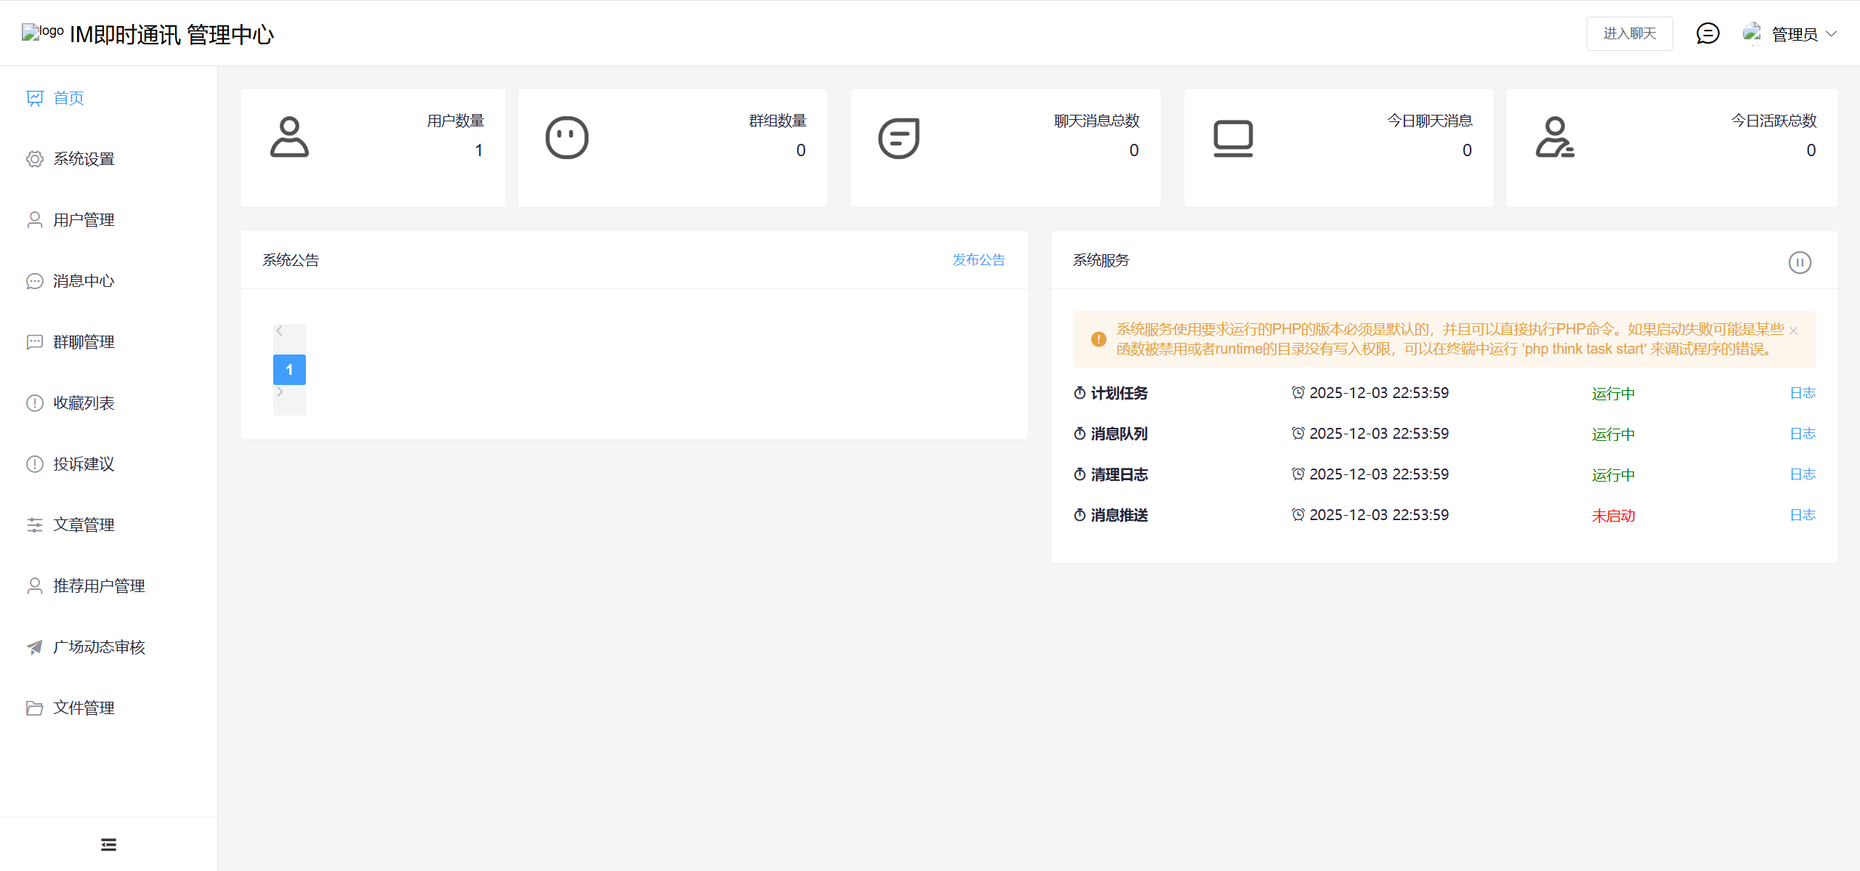Collapse the sidebar with the bottom fold icon

coord(108,844)
